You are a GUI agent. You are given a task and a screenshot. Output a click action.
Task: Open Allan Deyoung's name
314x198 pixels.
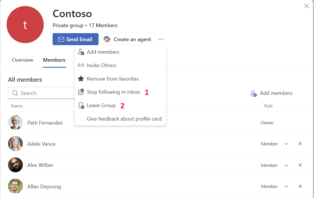tap(44, 187)
